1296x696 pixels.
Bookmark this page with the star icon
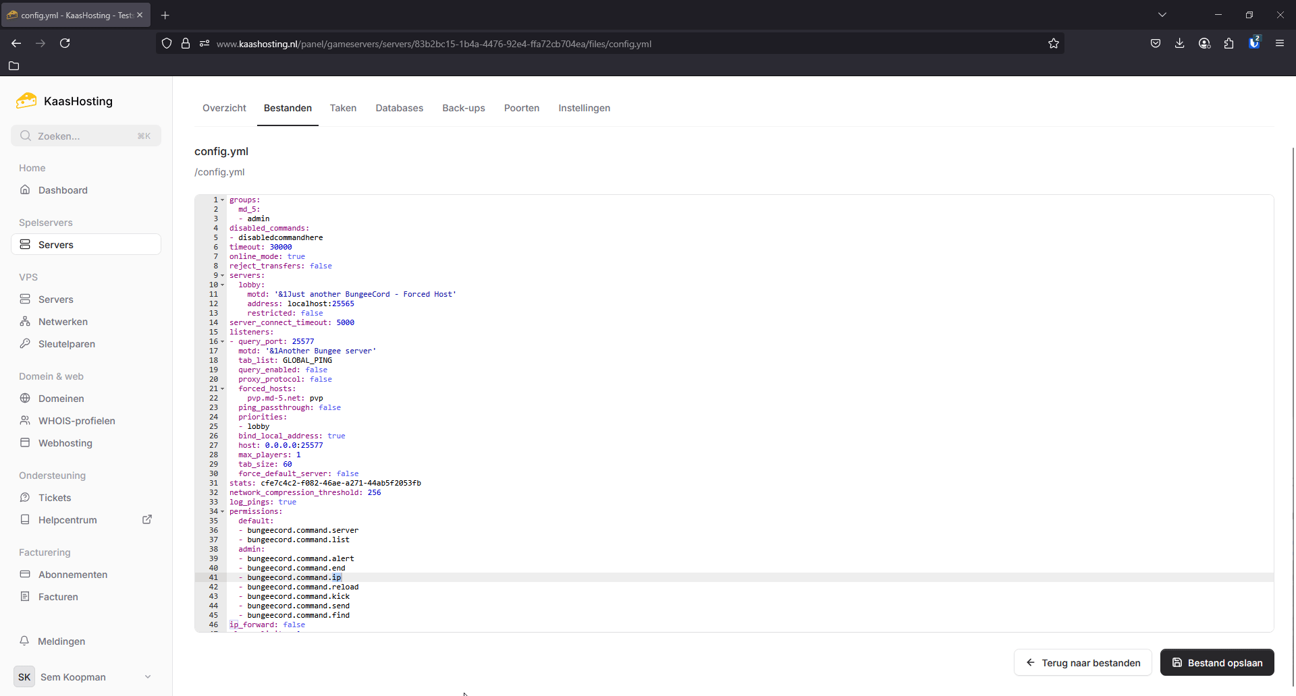(x=1053, y=44)
